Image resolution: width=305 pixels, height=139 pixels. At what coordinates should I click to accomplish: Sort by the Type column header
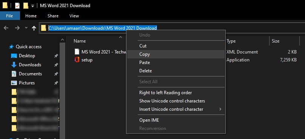(x=231, y=41)
